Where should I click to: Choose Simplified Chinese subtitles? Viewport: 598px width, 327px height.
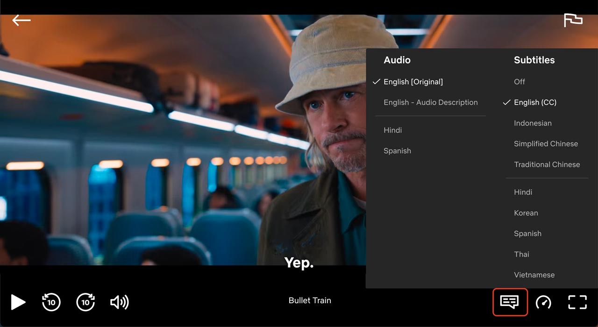(546, 144)
